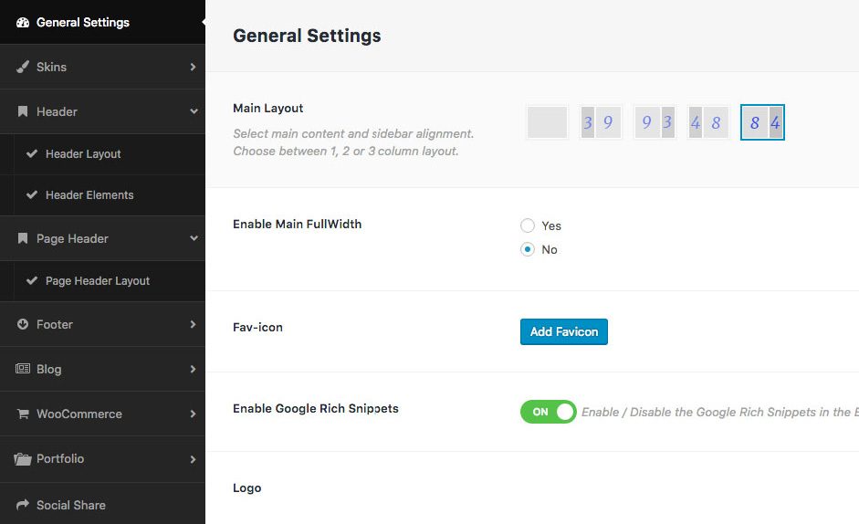Click the Portfolio folder icon
The image size is (859, 524).
[23, 459]
